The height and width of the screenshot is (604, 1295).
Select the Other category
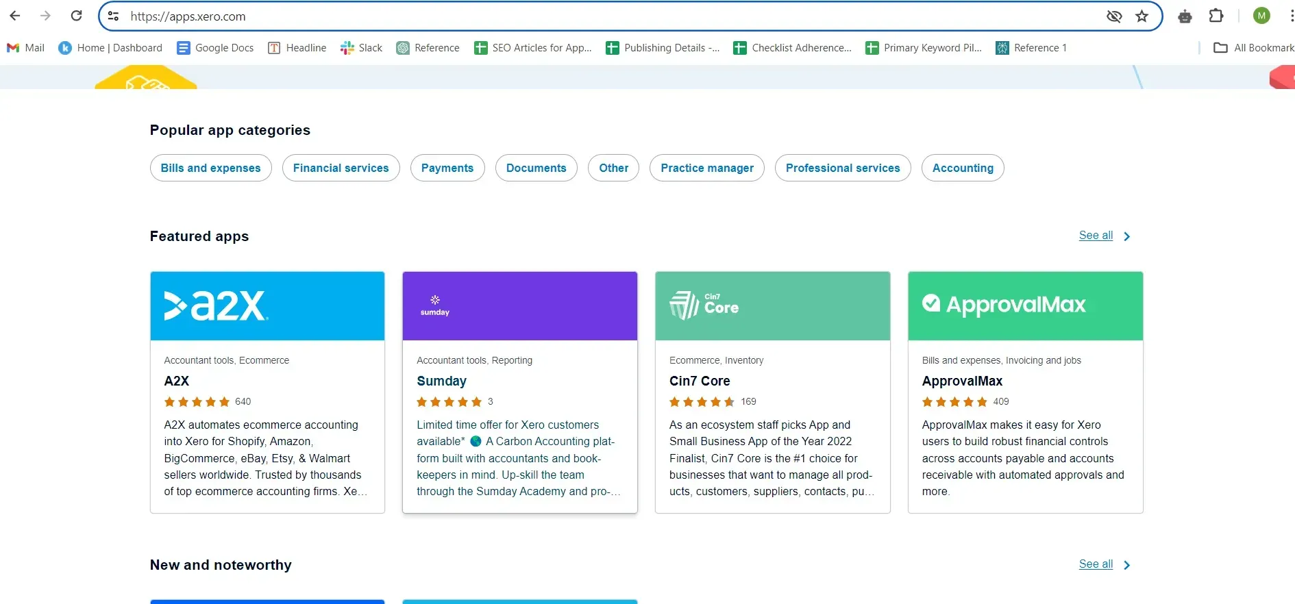[x=614, y=168]
